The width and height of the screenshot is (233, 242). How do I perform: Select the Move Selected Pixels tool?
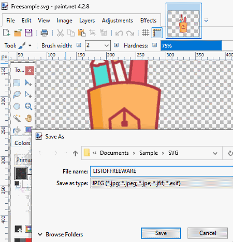28,83
